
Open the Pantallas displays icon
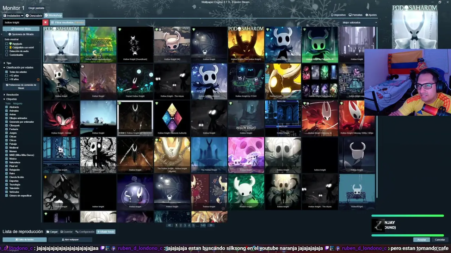point(356,15)
